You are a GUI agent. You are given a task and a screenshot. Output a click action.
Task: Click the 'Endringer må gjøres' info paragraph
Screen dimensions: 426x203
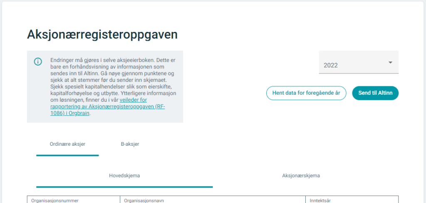tap(113, 86)
